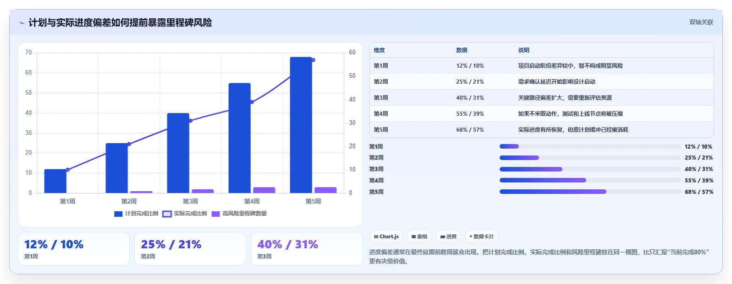Click the 68% / 57% value beside the progress bar
The image size is (732, 284).
point(699,192)
